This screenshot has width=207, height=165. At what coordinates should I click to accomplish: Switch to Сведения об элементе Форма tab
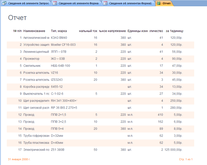pos(77,3)
